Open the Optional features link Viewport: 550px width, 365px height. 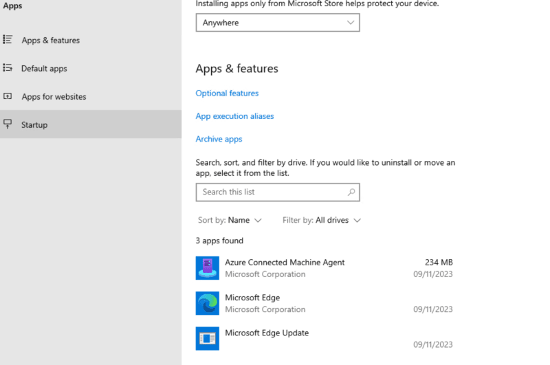coord(227,93)
